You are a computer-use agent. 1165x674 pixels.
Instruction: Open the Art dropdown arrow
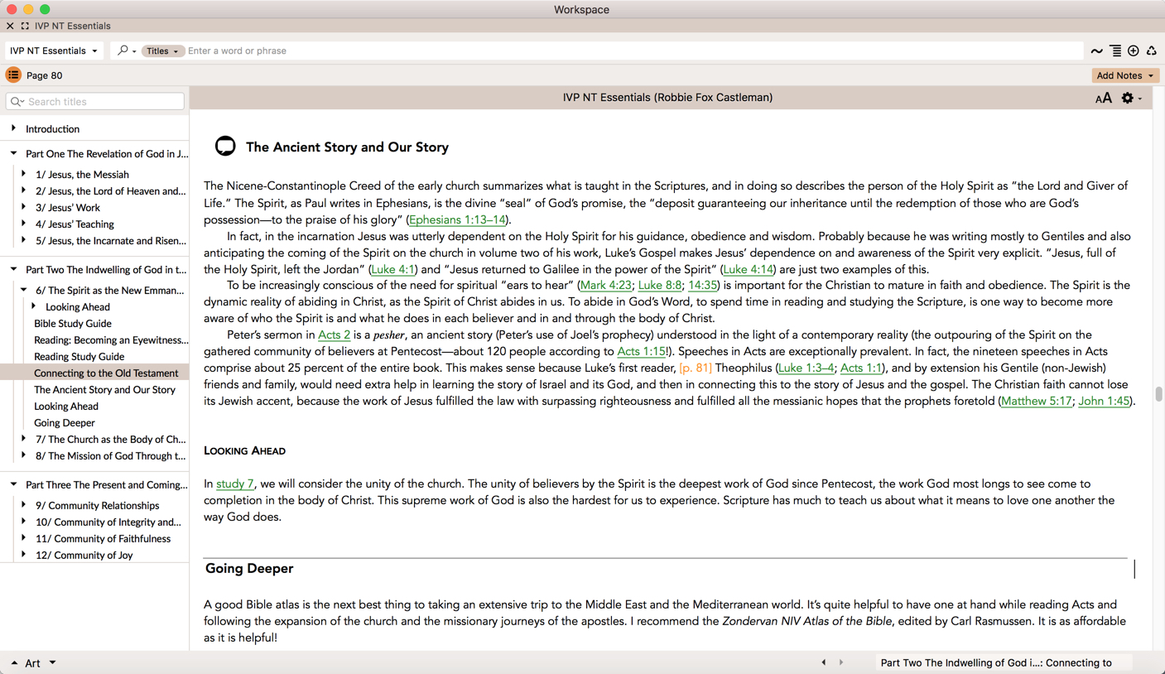pos(52,662)
